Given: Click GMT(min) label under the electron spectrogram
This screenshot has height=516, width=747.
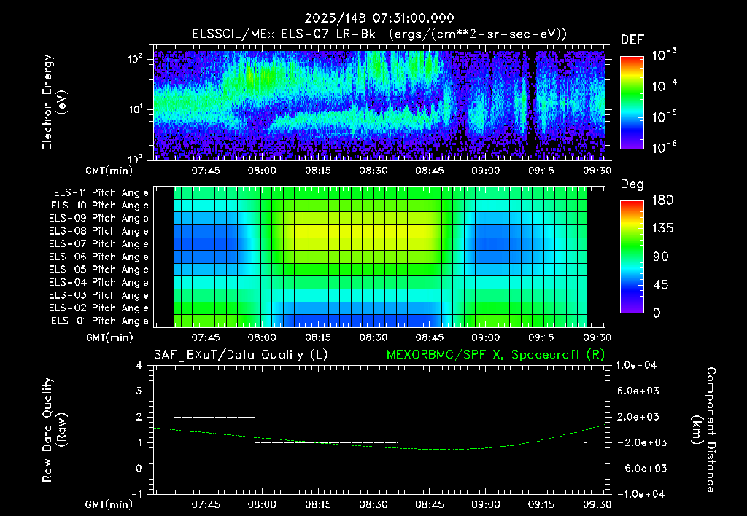Looking at the screenshot, I should 109,171.
